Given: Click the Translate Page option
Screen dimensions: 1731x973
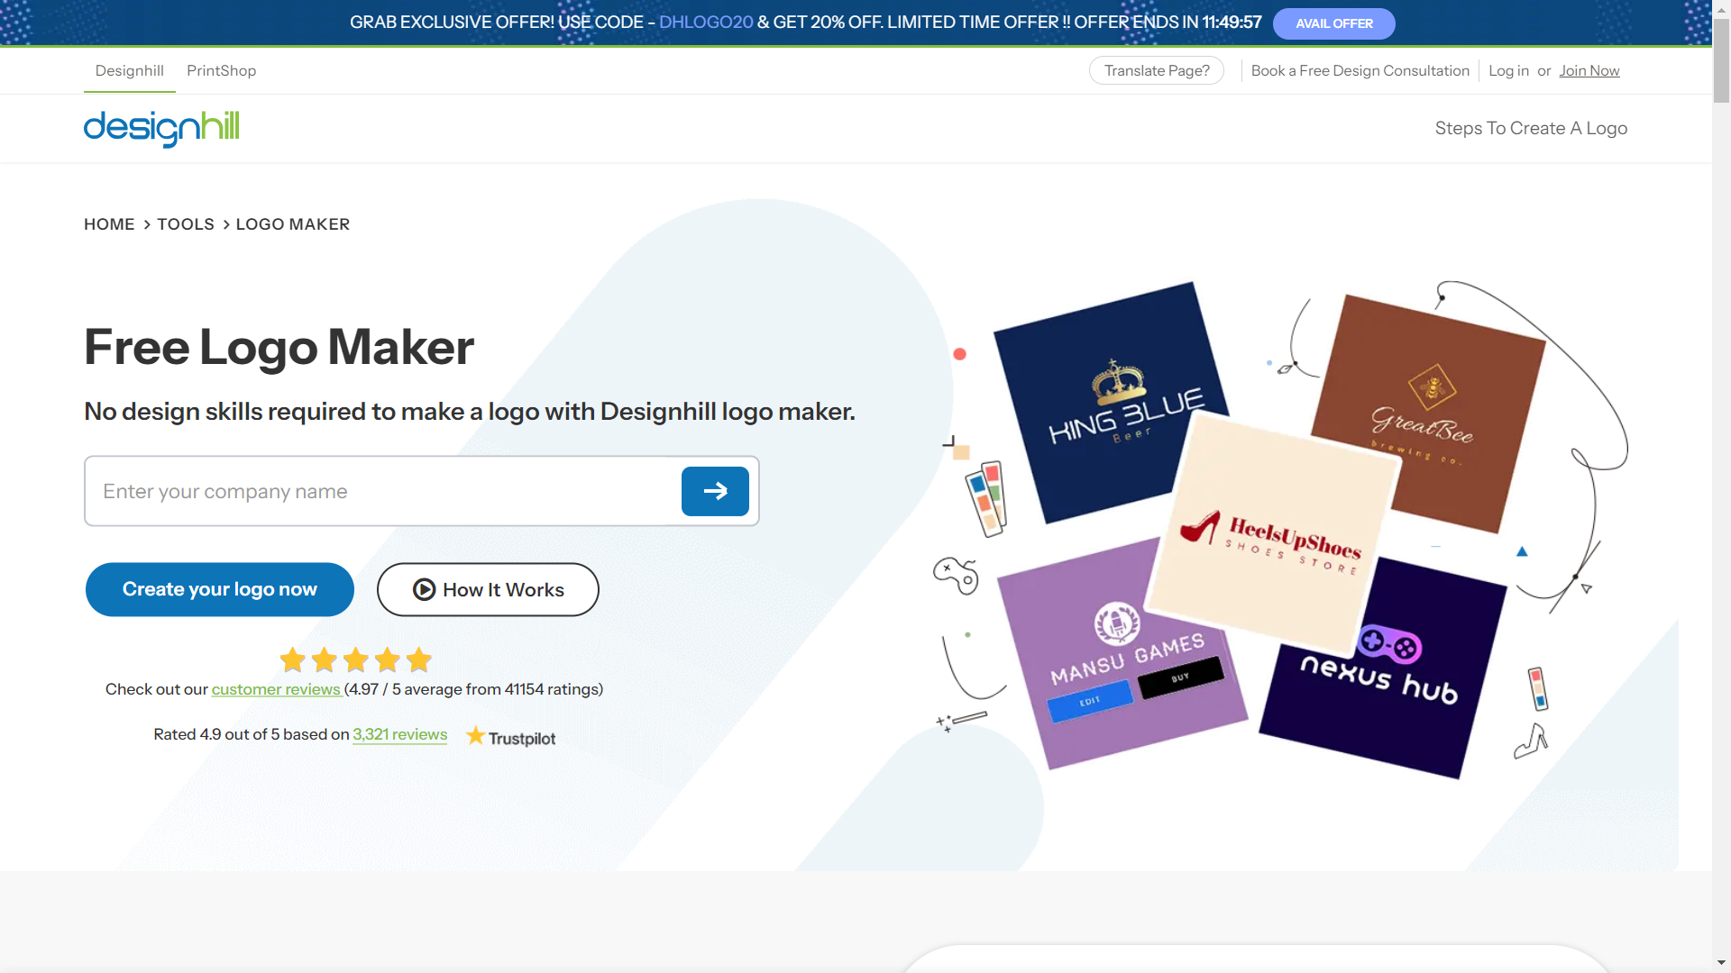Looking at the screenshot, I should coord(1156,70).
